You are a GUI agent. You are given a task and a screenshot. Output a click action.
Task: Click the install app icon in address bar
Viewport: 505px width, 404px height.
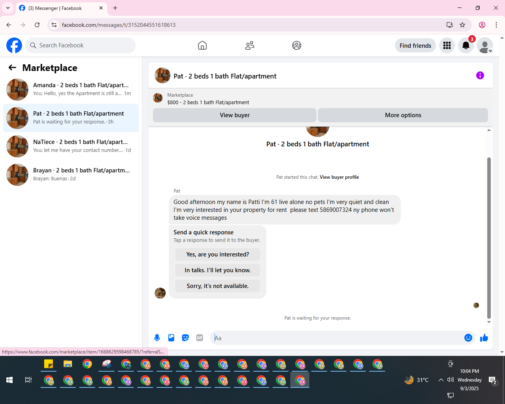[450, 25]
